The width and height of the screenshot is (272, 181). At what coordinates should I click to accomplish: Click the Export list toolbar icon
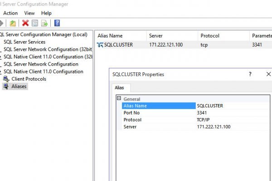[x=44, y=23]
